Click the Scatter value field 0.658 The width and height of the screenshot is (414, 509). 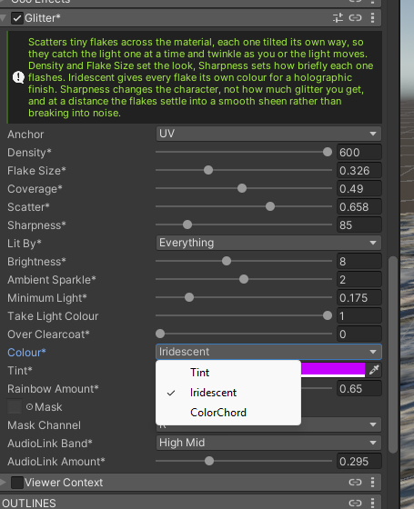pyautogui.click(x=359, y=207)
